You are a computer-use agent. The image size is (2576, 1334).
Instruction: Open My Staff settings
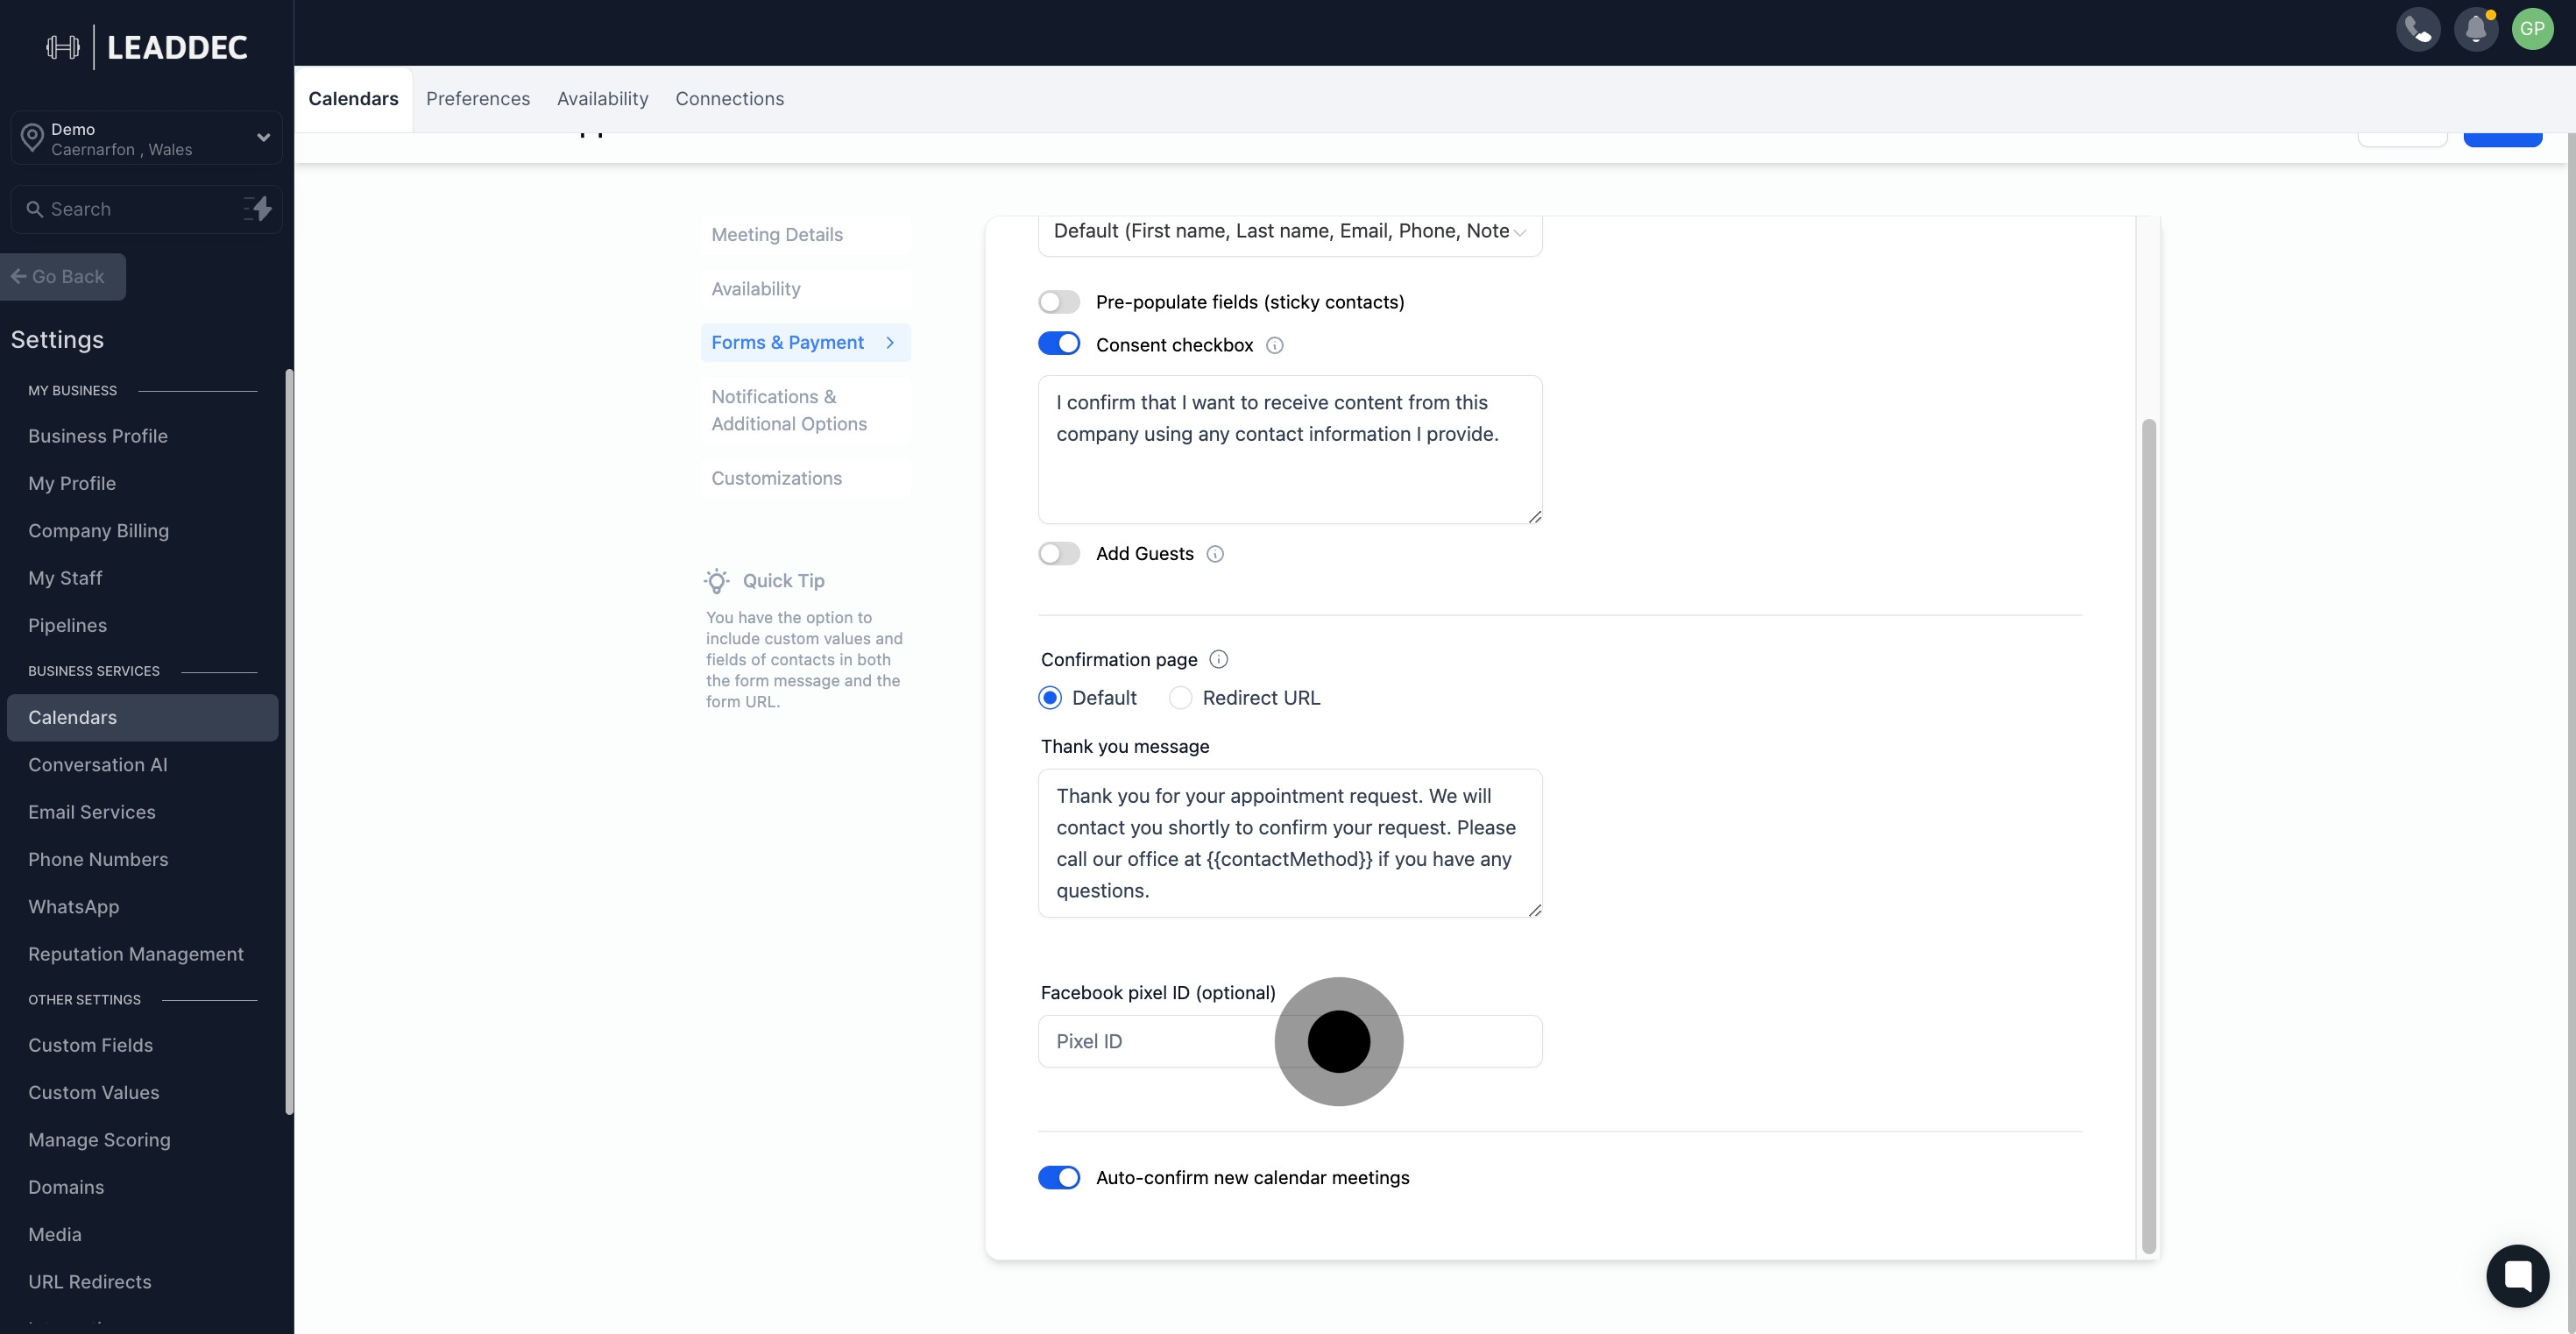coord(65,578)
